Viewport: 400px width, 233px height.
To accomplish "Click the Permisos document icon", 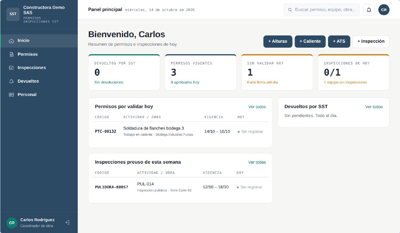I will [x=12, y=54].
